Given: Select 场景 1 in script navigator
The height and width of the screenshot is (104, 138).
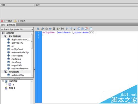Looking at the screenshot, I should click(12, 88).
